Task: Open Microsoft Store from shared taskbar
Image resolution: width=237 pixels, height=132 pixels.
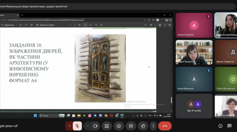Action: click(74, 116)
